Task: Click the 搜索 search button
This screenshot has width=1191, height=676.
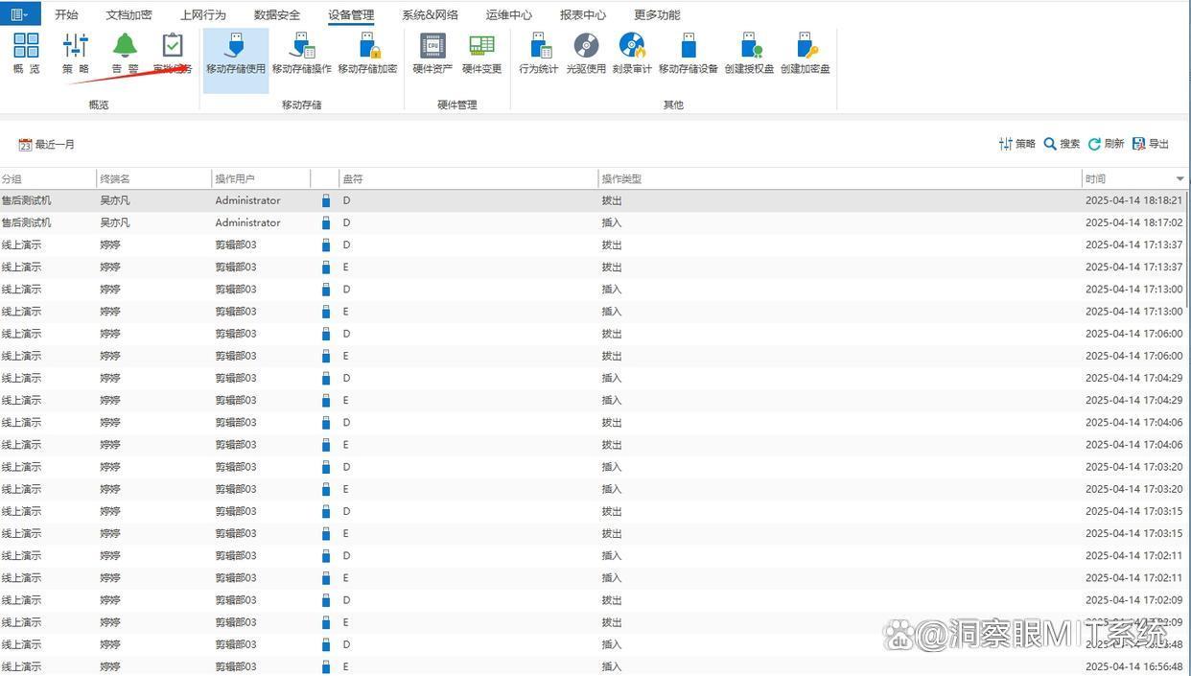Action: click(1062, 144)
